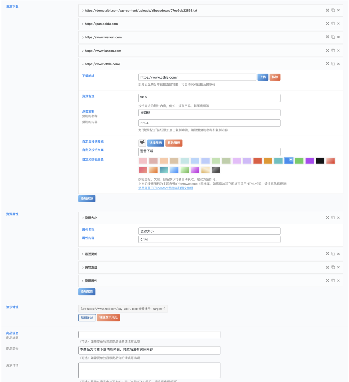The width and height of the screenshot is (349, 382).
Task: Duplicate the weiyun.com resource row
Action: [333, 37]
